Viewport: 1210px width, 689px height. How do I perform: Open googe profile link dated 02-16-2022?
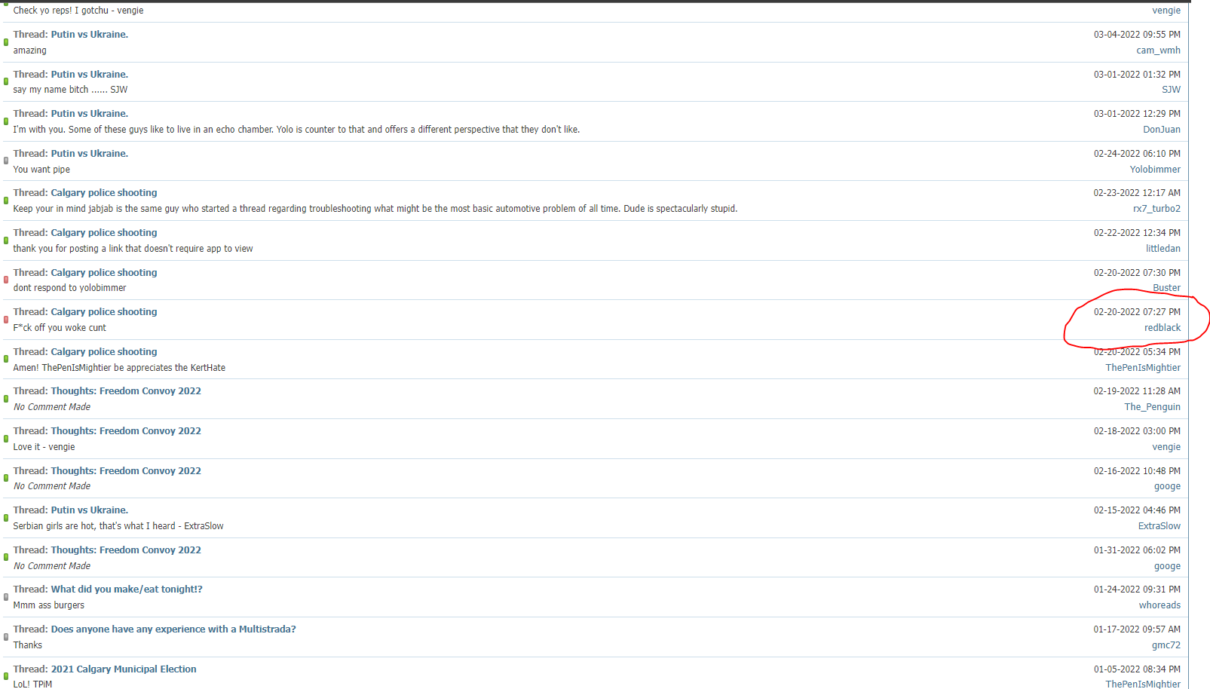pyautogui.click(x=1168, y=487)
